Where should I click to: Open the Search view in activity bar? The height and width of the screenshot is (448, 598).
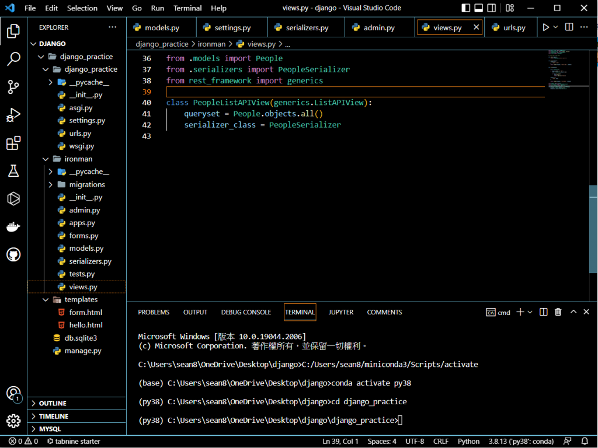click(13, 59)
